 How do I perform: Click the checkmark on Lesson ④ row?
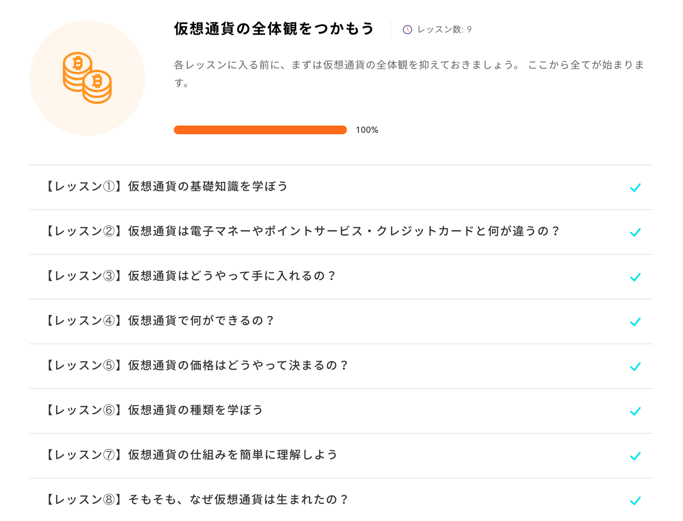635,322
